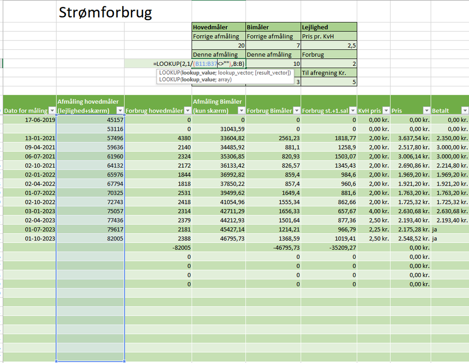Select cell with value 2,5
Image resolution: width=469 pixels, height=363 pixels.
click(329, 46)
